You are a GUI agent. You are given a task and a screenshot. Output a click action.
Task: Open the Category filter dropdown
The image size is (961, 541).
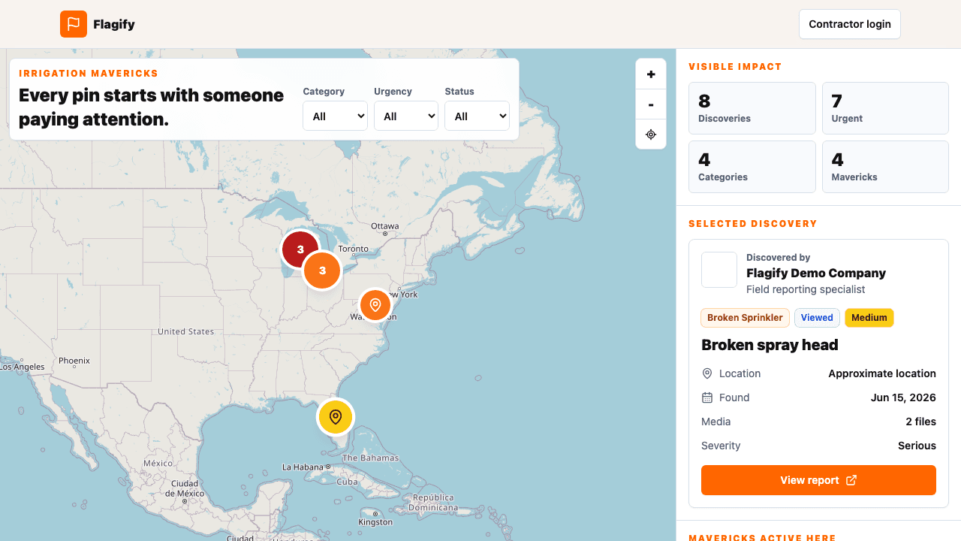pos(335,116)
